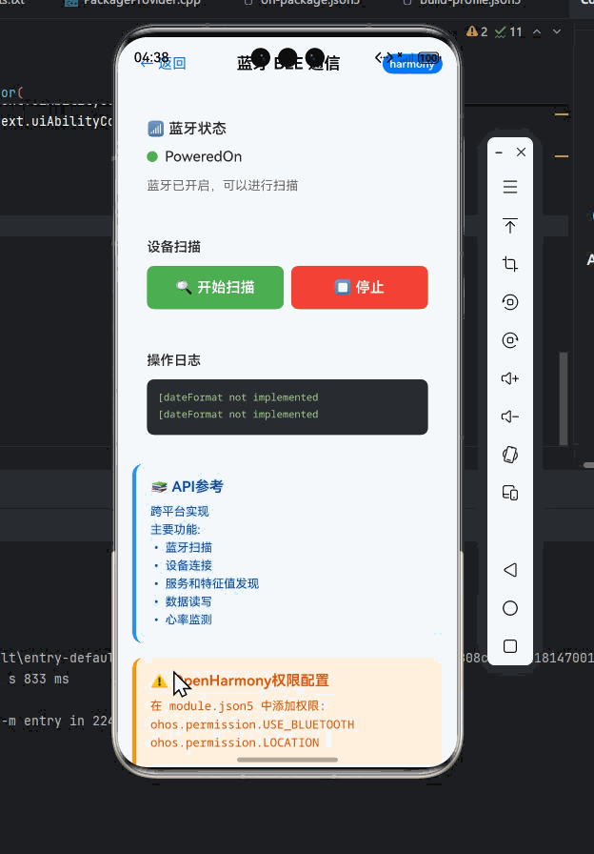Viewport: 594px width, 854px height.
Task: Click ohos.permission.USE_BLUETOOTH text
Action: 252,724
